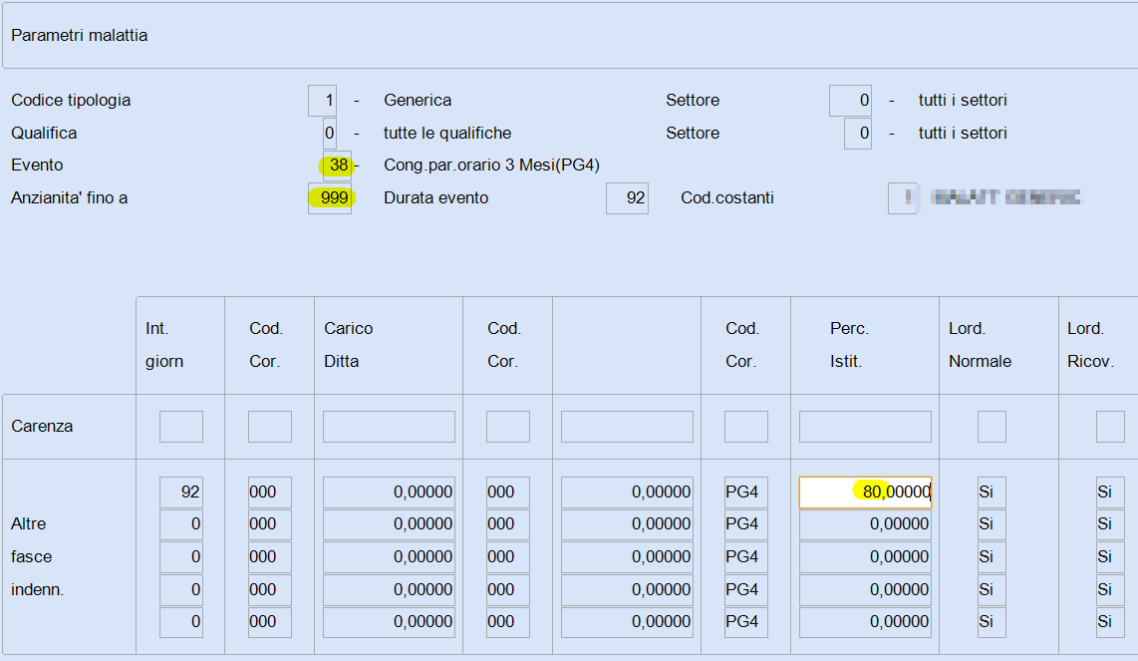Focus the Settore field on the Codice tipologia row
1138x661 pixels.
pos(851,101)
